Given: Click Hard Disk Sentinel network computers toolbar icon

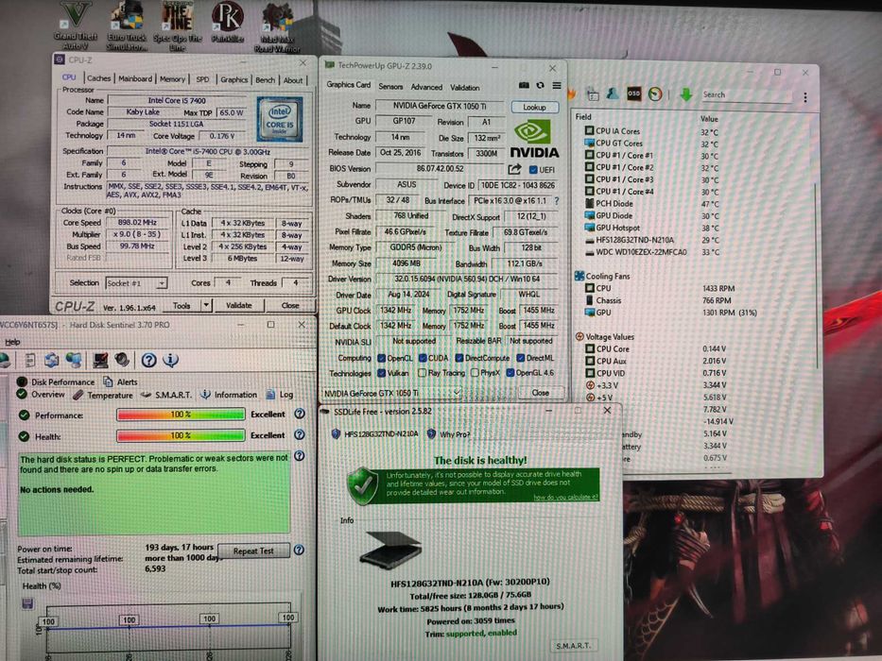Looking at the screenshot, I should point(74,360).
